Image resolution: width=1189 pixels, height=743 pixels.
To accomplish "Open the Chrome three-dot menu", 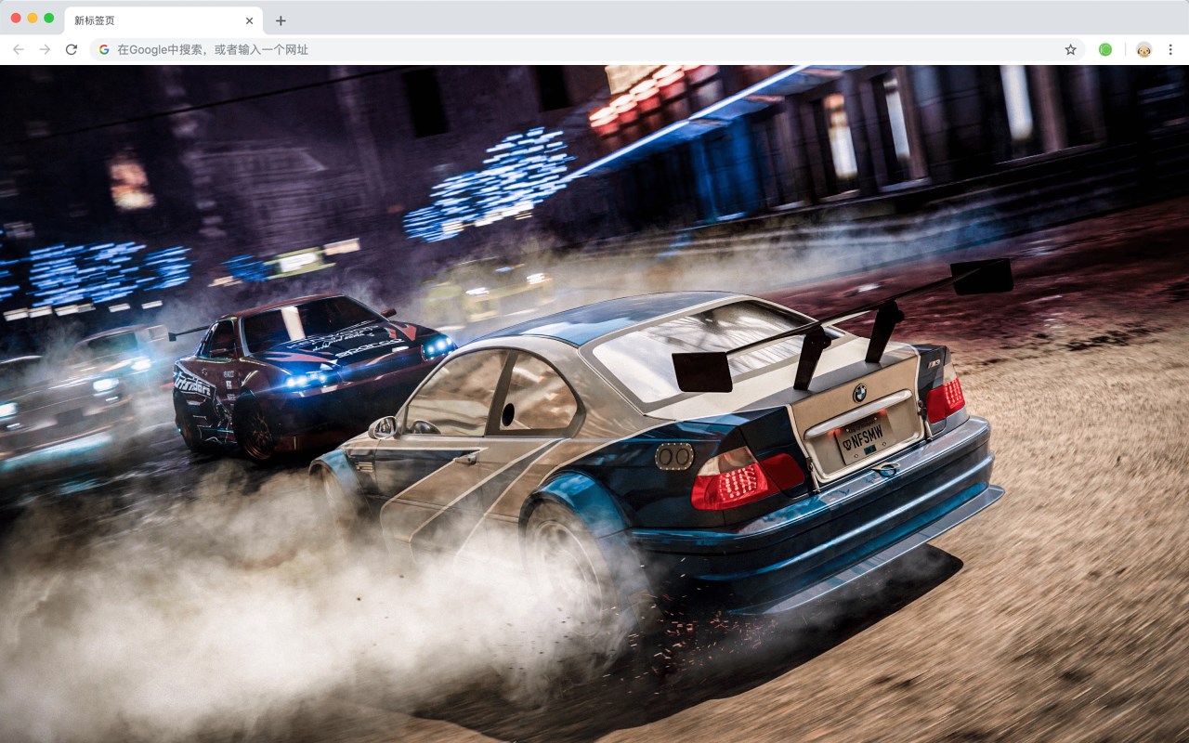I will coord(1170,49).
